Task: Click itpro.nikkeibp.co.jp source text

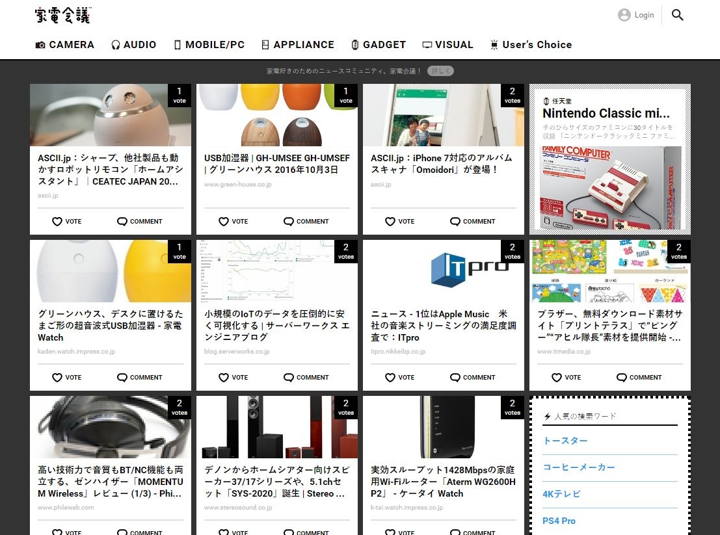Action: (x=398, y=352)
